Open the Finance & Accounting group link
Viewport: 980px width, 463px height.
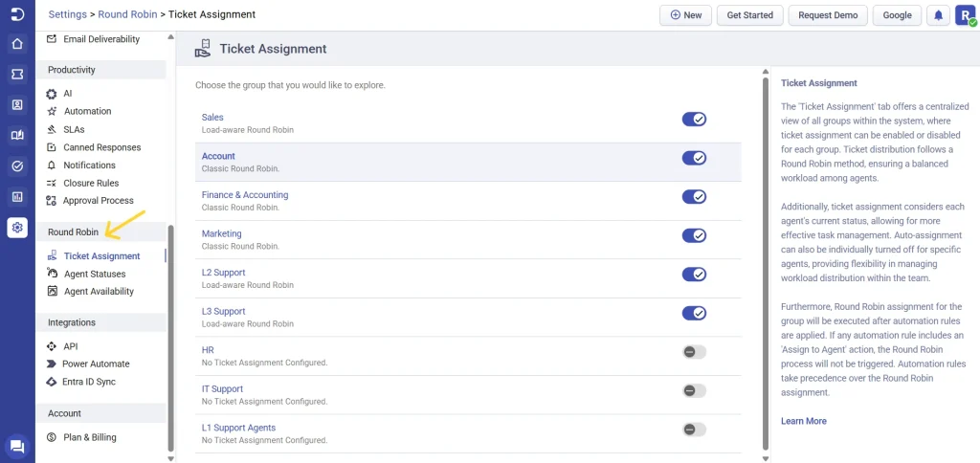245,195
